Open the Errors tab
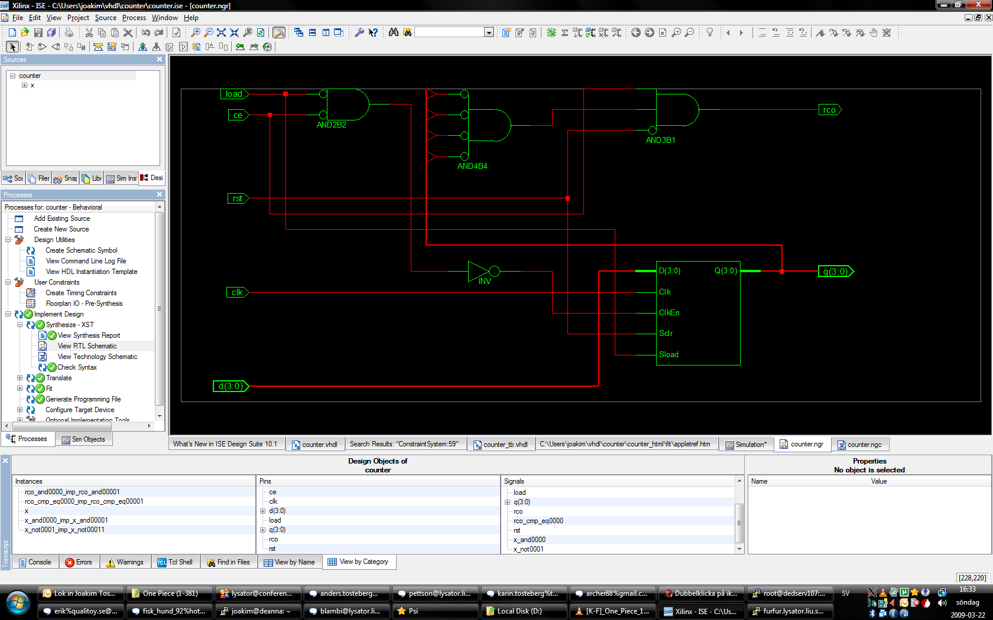This screenshot has height=620, width=993. pos(79,562)
